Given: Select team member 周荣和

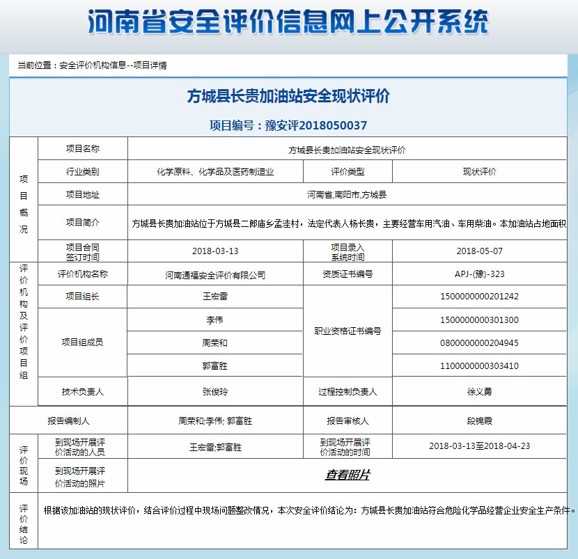Looking at the screenshot, I should (215, 343).
